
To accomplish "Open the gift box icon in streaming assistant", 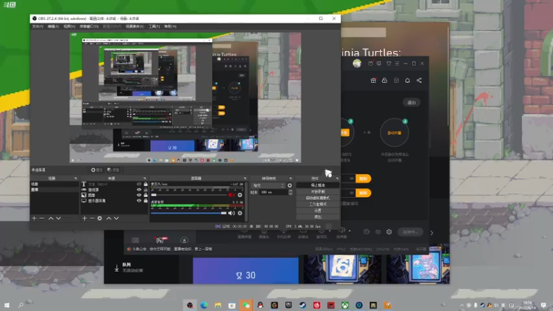I will point(373,80).
